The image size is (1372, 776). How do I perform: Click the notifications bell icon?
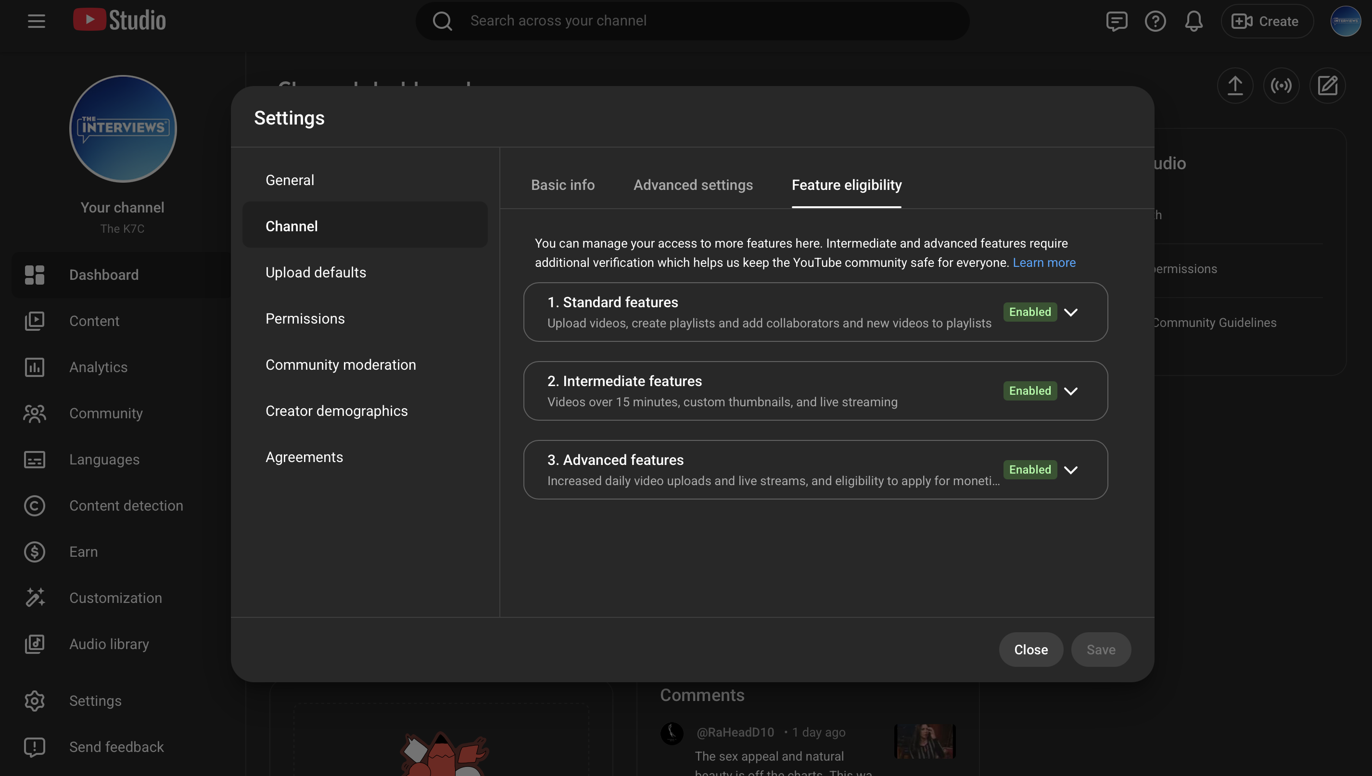click(1194, 21)
